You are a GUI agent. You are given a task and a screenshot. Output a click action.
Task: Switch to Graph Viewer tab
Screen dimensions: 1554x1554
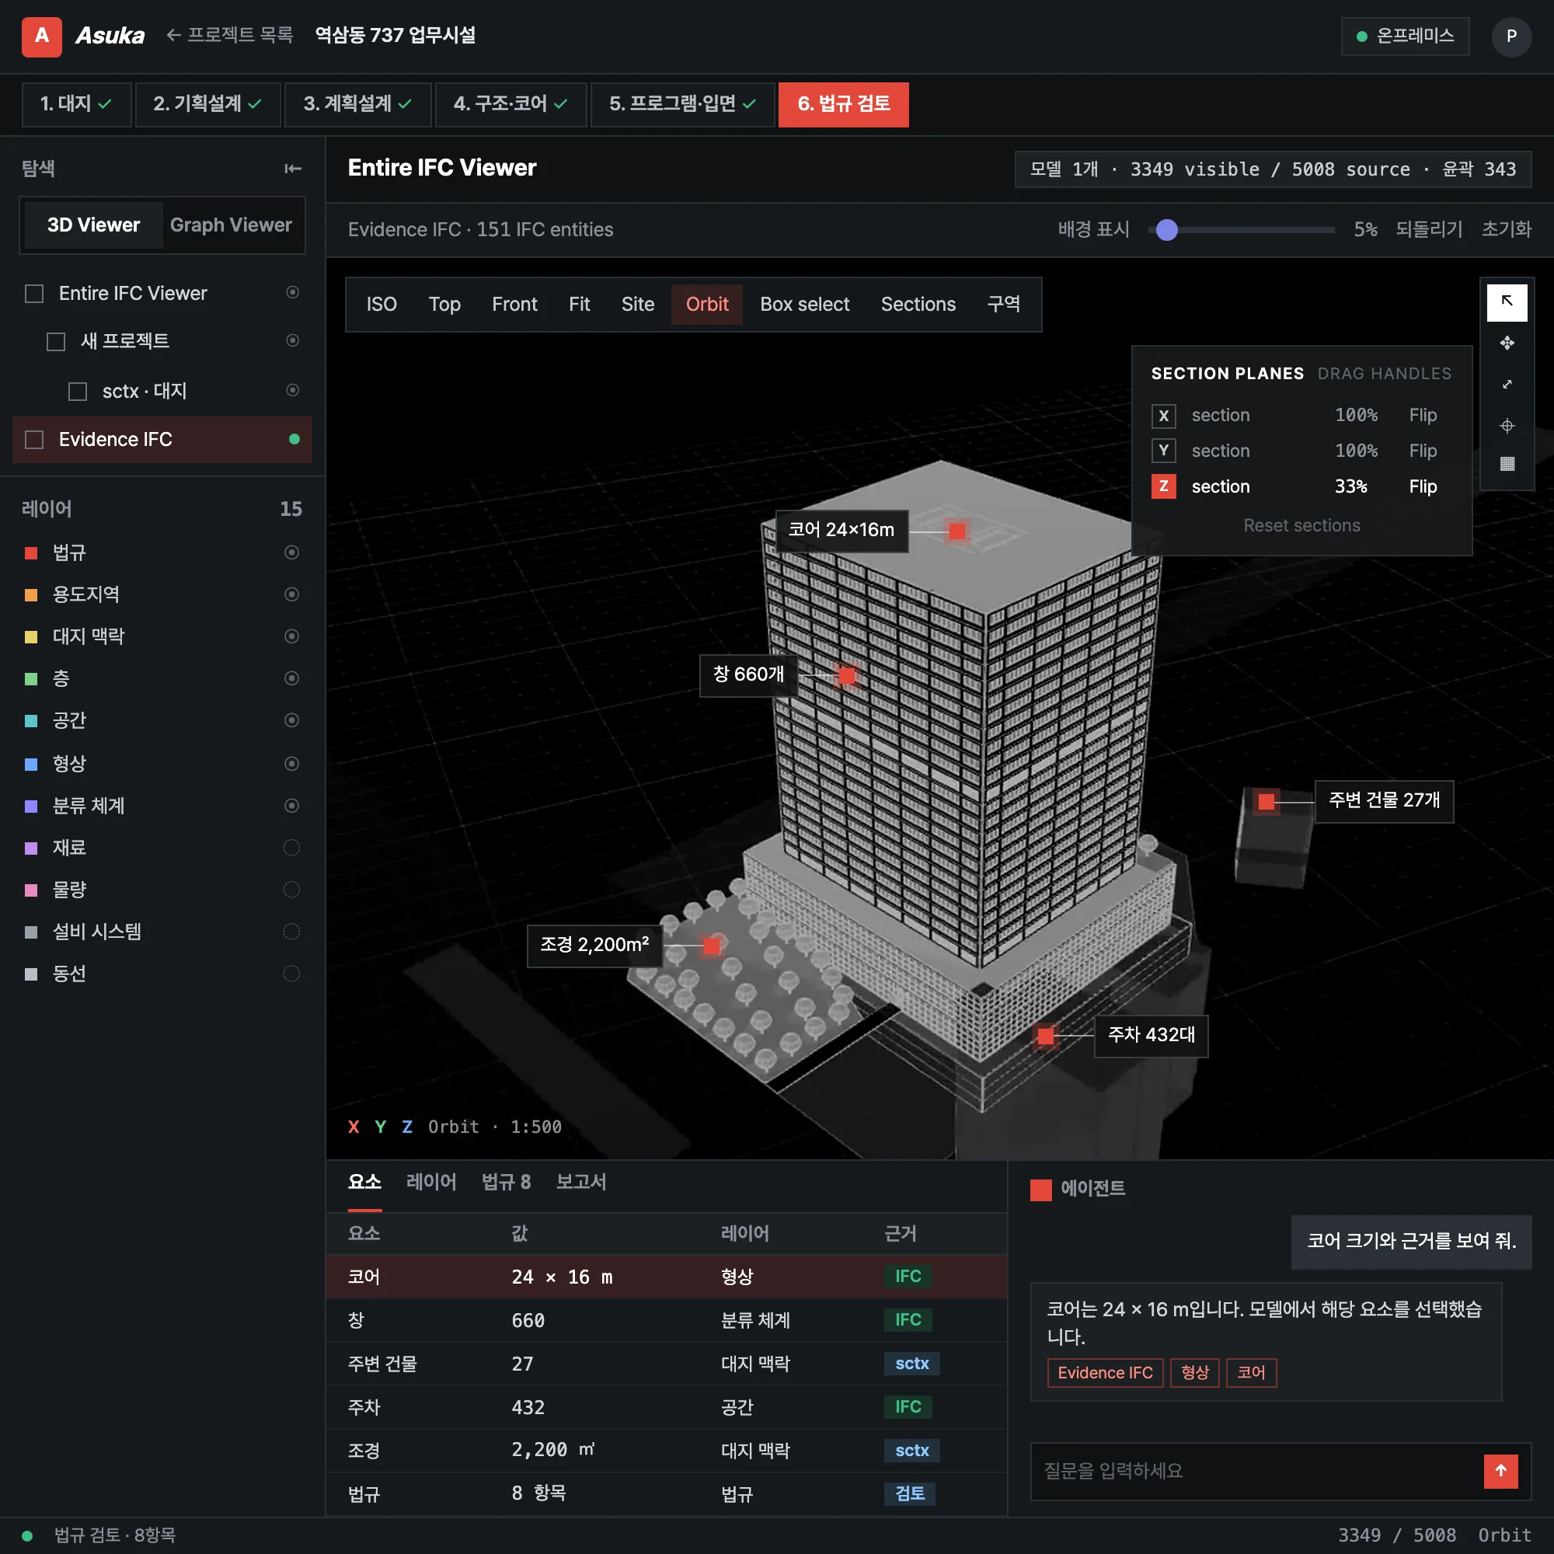tap(231, 225)
